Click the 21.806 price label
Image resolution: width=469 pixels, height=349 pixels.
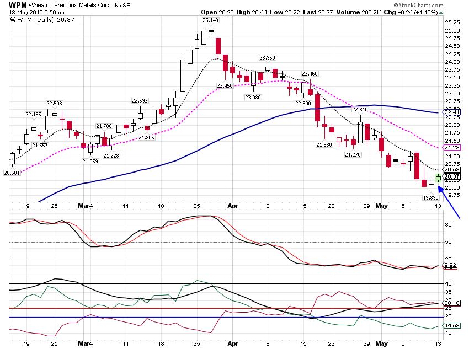click(146, 137)
